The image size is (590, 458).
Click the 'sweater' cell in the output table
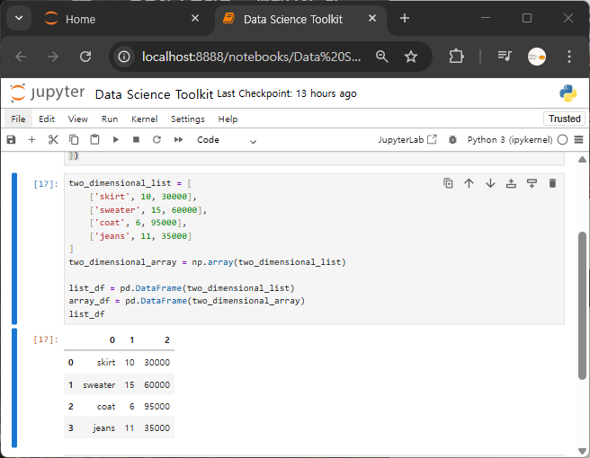coord(99,384)
